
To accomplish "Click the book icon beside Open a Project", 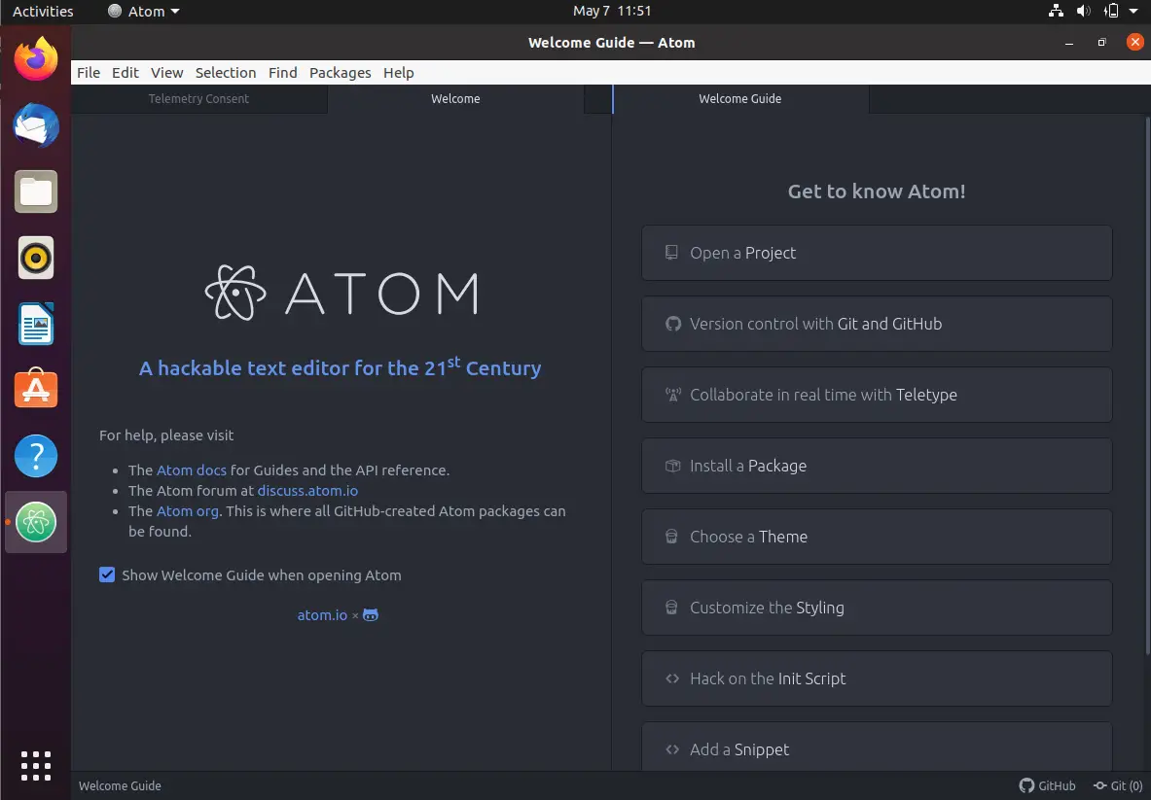I will pos(671,252).
